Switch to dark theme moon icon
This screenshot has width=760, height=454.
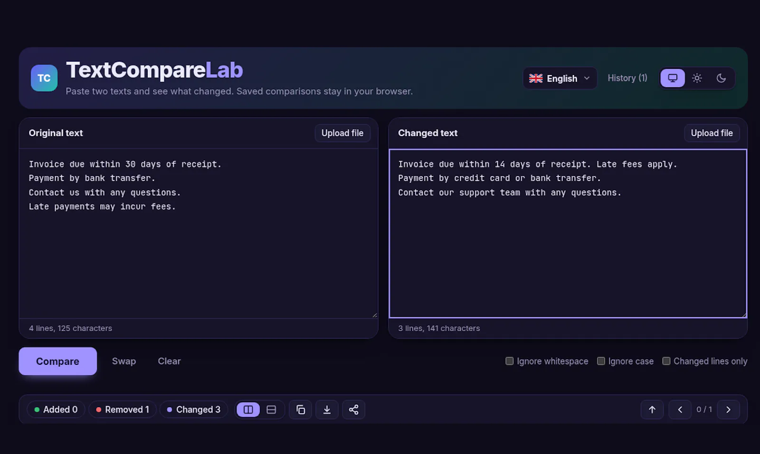pyautogui.click(x=721, y=78)
